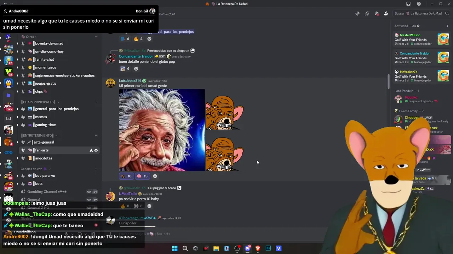Click the MrVaskezZz activity card
This screenshot has height=254, width=453.
coord(422,76)
